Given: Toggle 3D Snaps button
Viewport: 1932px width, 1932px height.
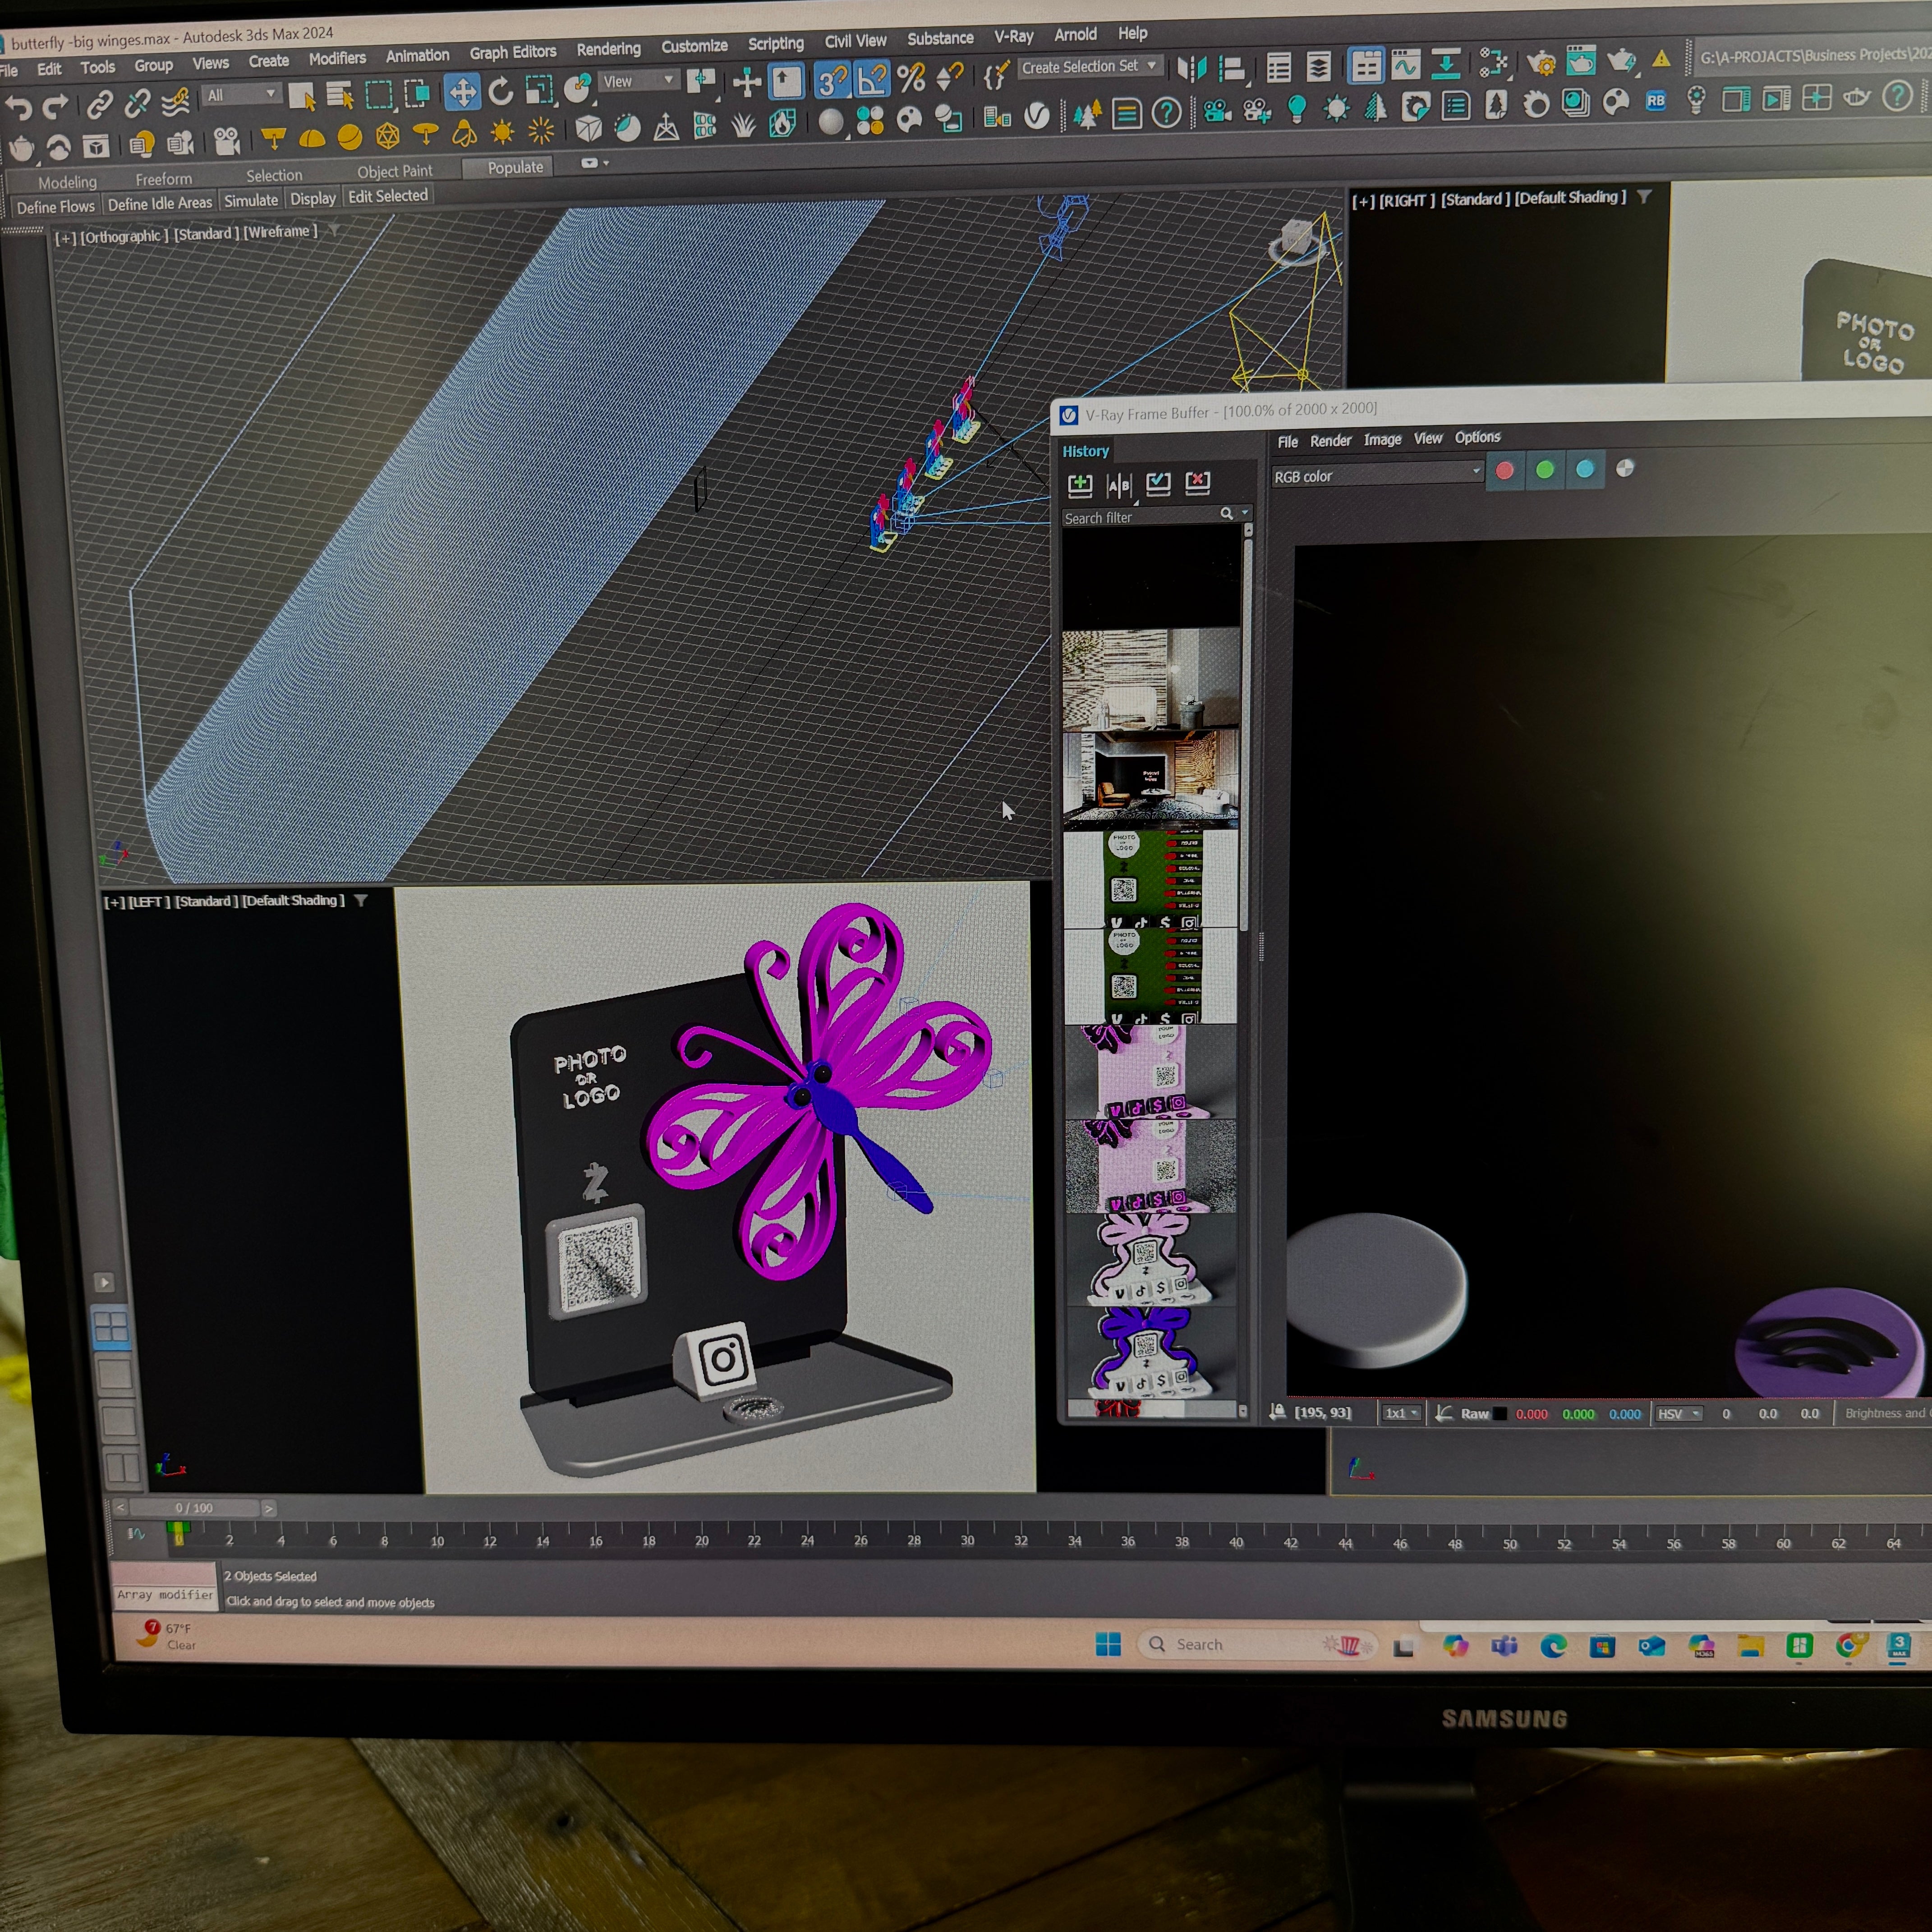Looking at the screenshot, I should click(832, 80).
